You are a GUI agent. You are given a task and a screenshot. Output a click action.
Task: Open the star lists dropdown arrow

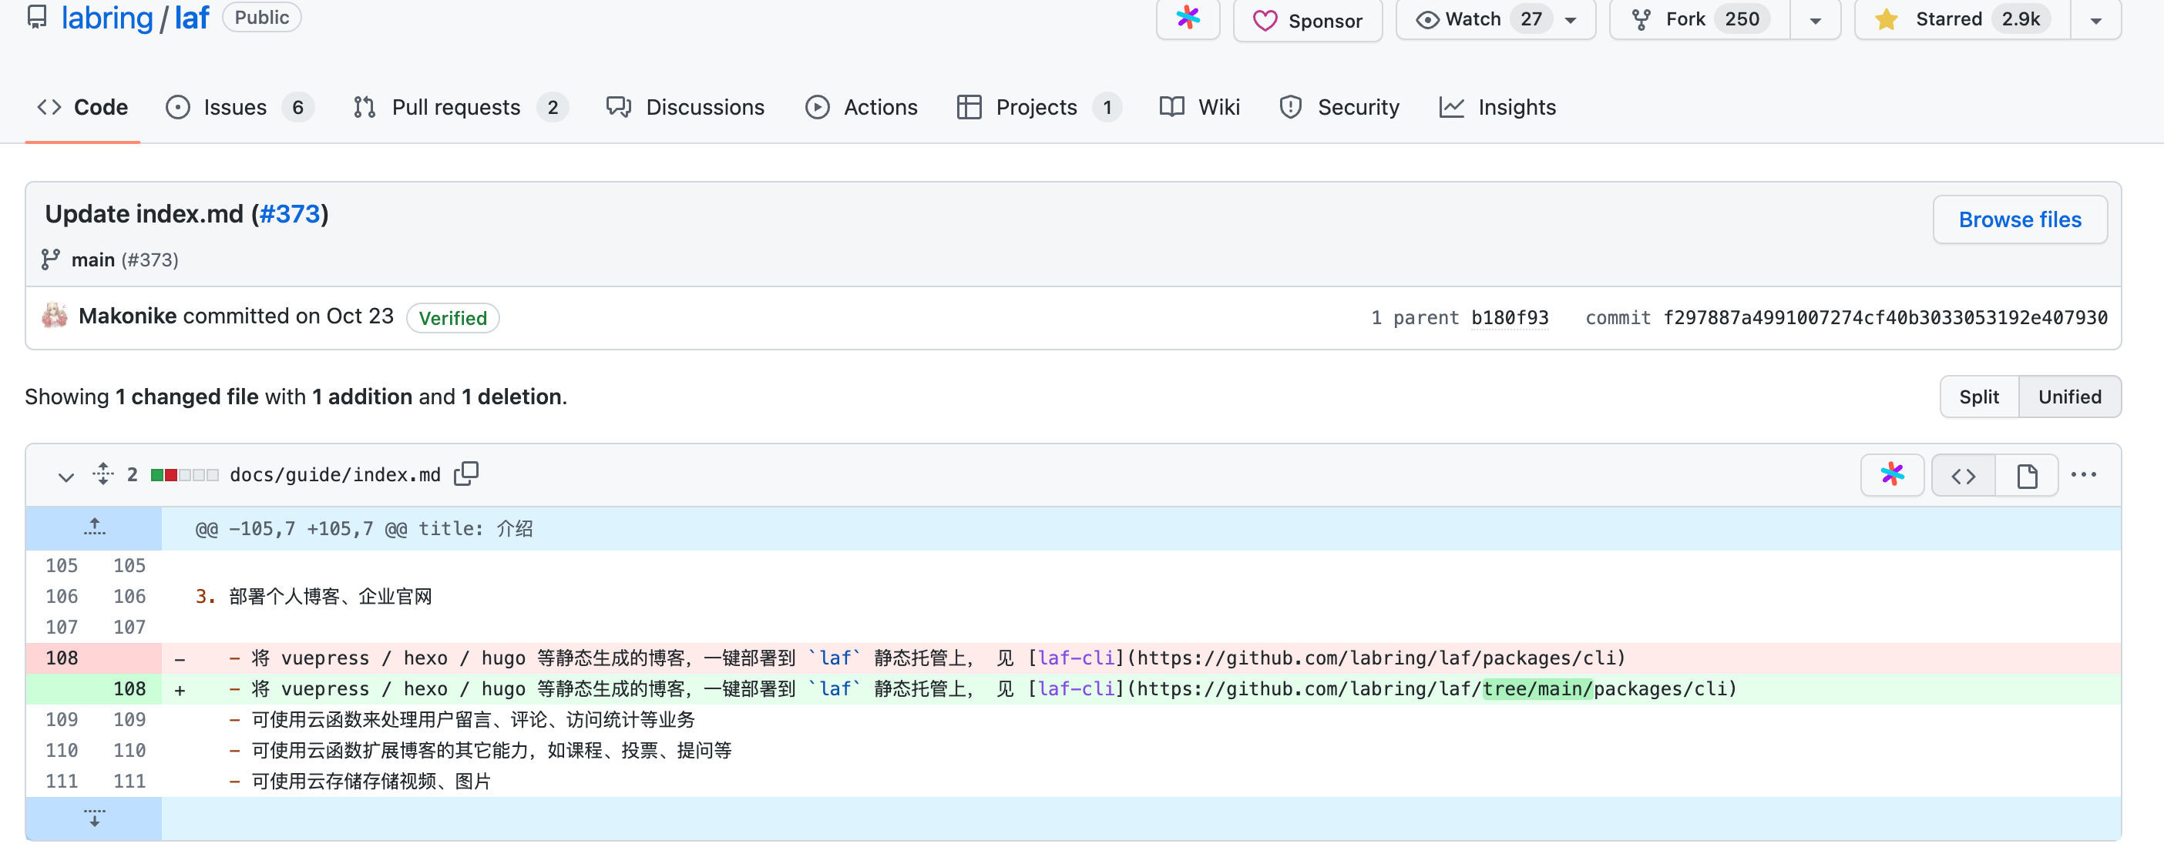point(2096,20)
